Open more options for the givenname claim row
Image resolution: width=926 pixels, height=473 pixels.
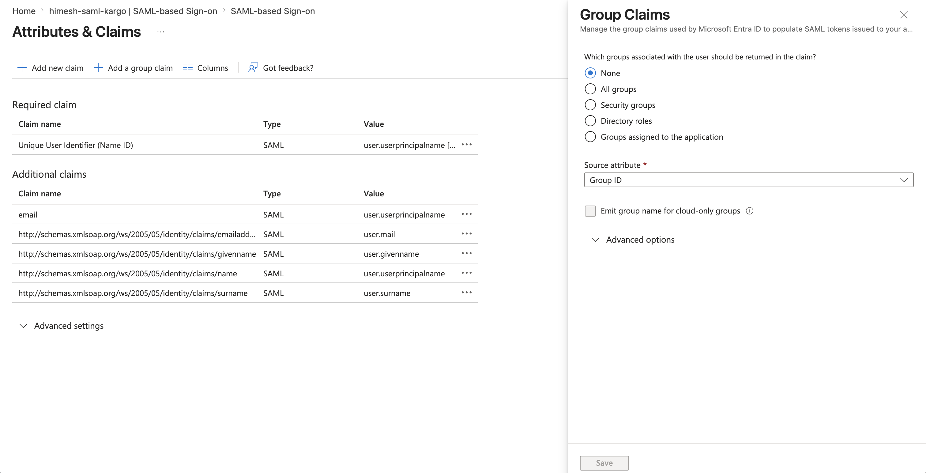(x=466, y=253)
